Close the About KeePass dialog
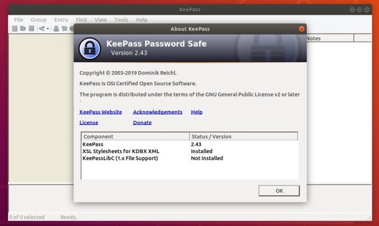Viewport: 379px width, 226px height. click(x=302, y=29)
